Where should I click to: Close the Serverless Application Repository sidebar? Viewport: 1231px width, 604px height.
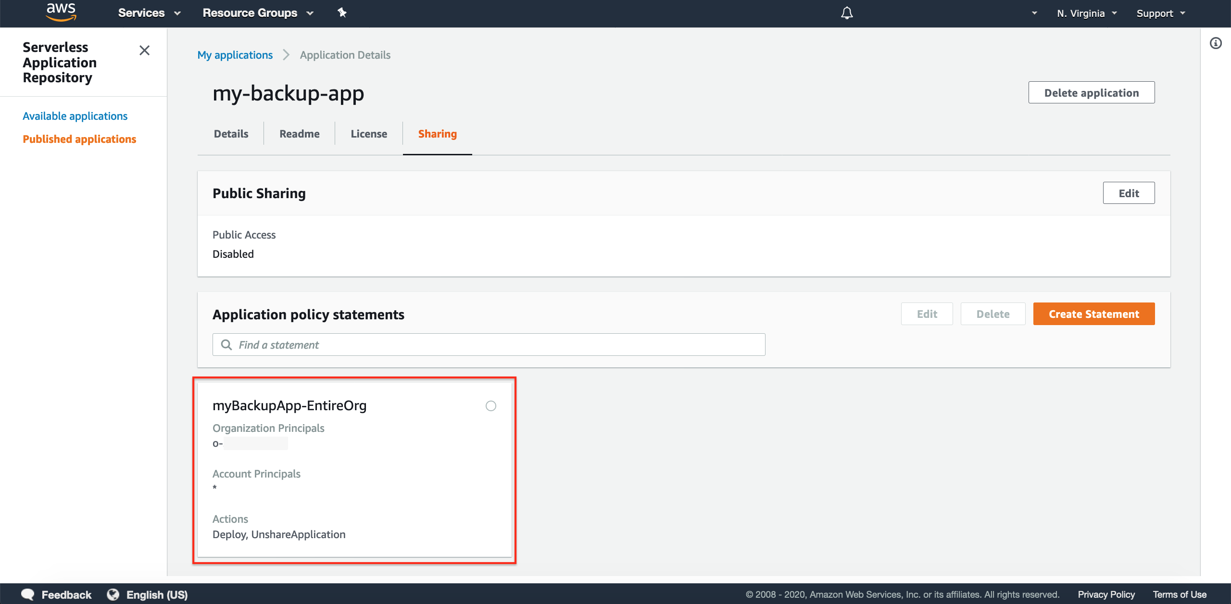pyautogui.click(x=144, y=50)
